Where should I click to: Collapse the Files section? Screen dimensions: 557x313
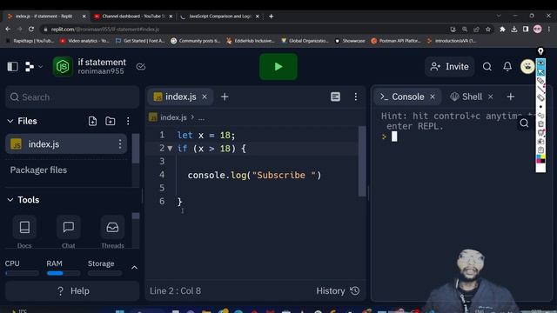10,121
